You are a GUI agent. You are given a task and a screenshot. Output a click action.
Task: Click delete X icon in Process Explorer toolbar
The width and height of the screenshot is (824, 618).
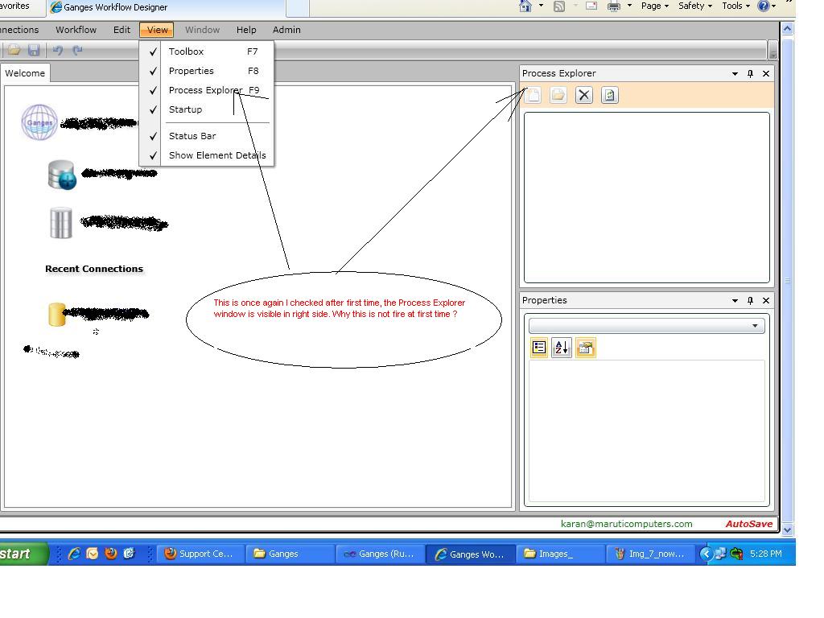584,95
